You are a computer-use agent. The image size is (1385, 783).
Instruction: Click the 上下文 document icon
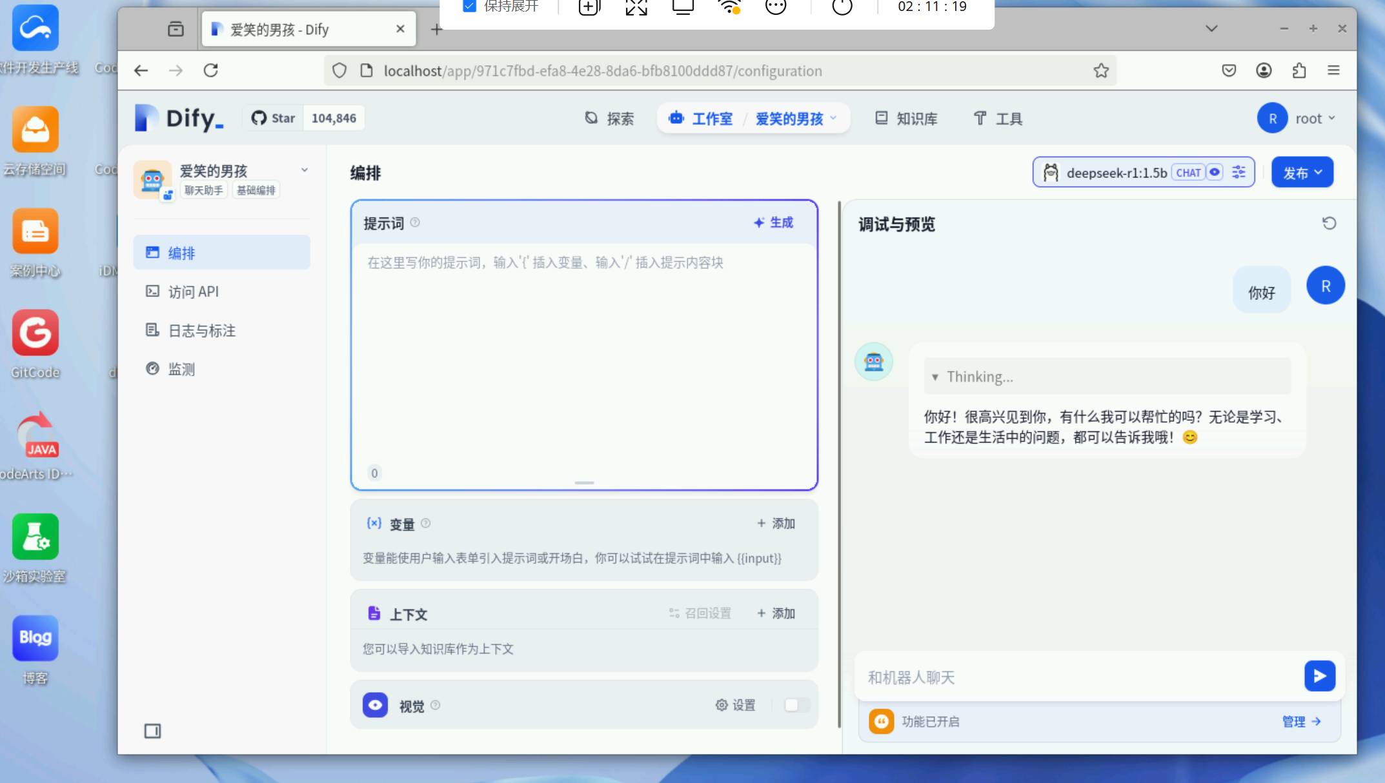(x=374, y=613)
